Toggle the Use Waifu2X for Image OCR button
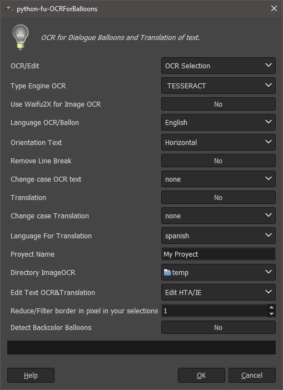Image resolution: width=283 pixels, height=390 pixels. (x=219, y=104)
